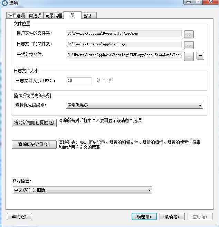Screen dimensions: 219x227
Task: Open the 高级 tab
Action: (89, 16)
